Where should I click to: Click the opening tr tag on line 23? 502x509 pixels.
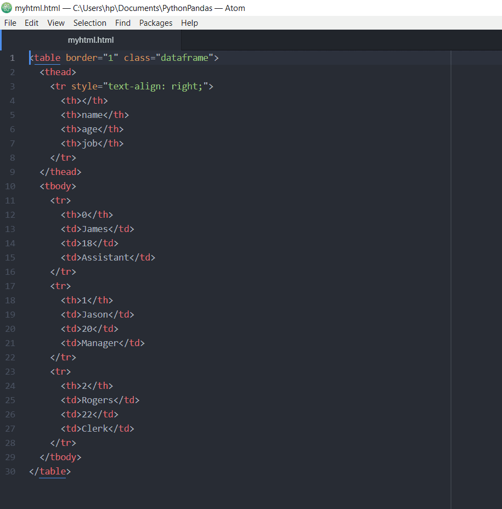(x=60, y=372)
